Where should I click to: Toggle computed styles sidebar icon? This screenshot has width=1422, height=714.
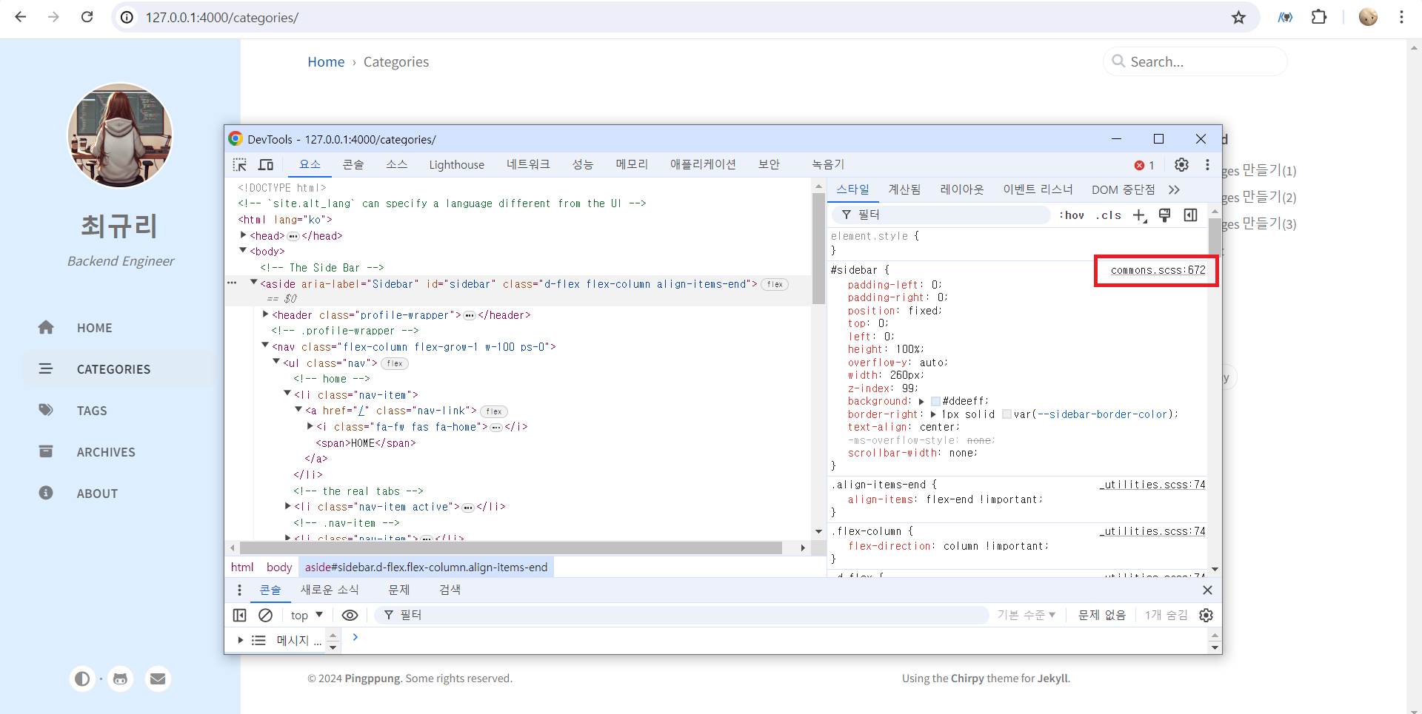pos(1190,215)
